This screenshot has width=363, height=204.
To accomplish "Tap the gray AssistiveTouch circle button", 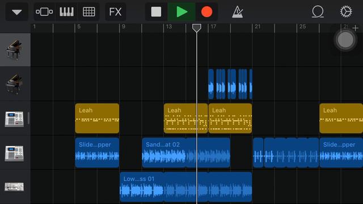I will (345, 40).
